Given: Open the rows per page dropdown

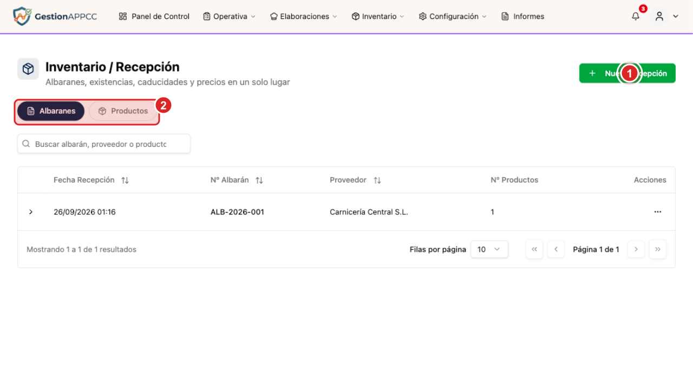Looking at the screenshot, I should [489, 249].
